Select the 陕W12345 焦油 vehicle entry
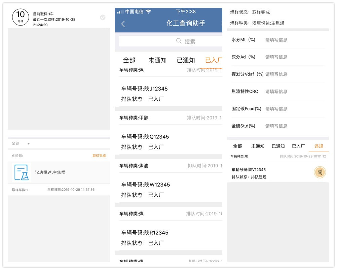 coord(168,185)
